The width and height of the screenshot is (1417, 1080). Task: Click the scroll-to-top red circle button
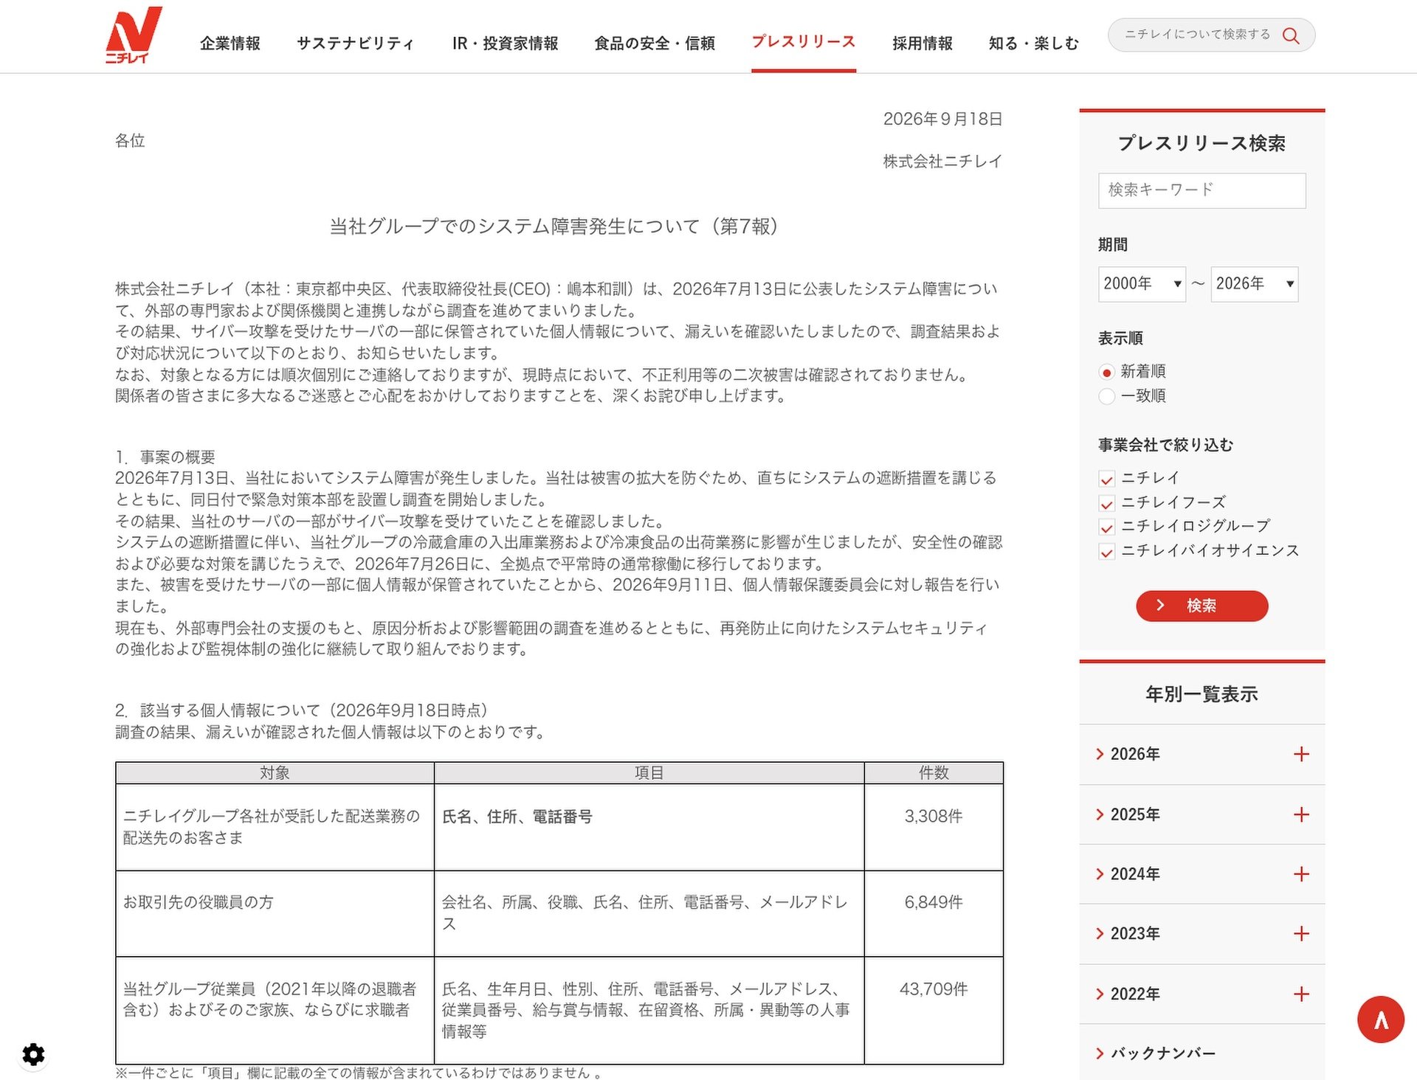click(x=1380, y=1019)
